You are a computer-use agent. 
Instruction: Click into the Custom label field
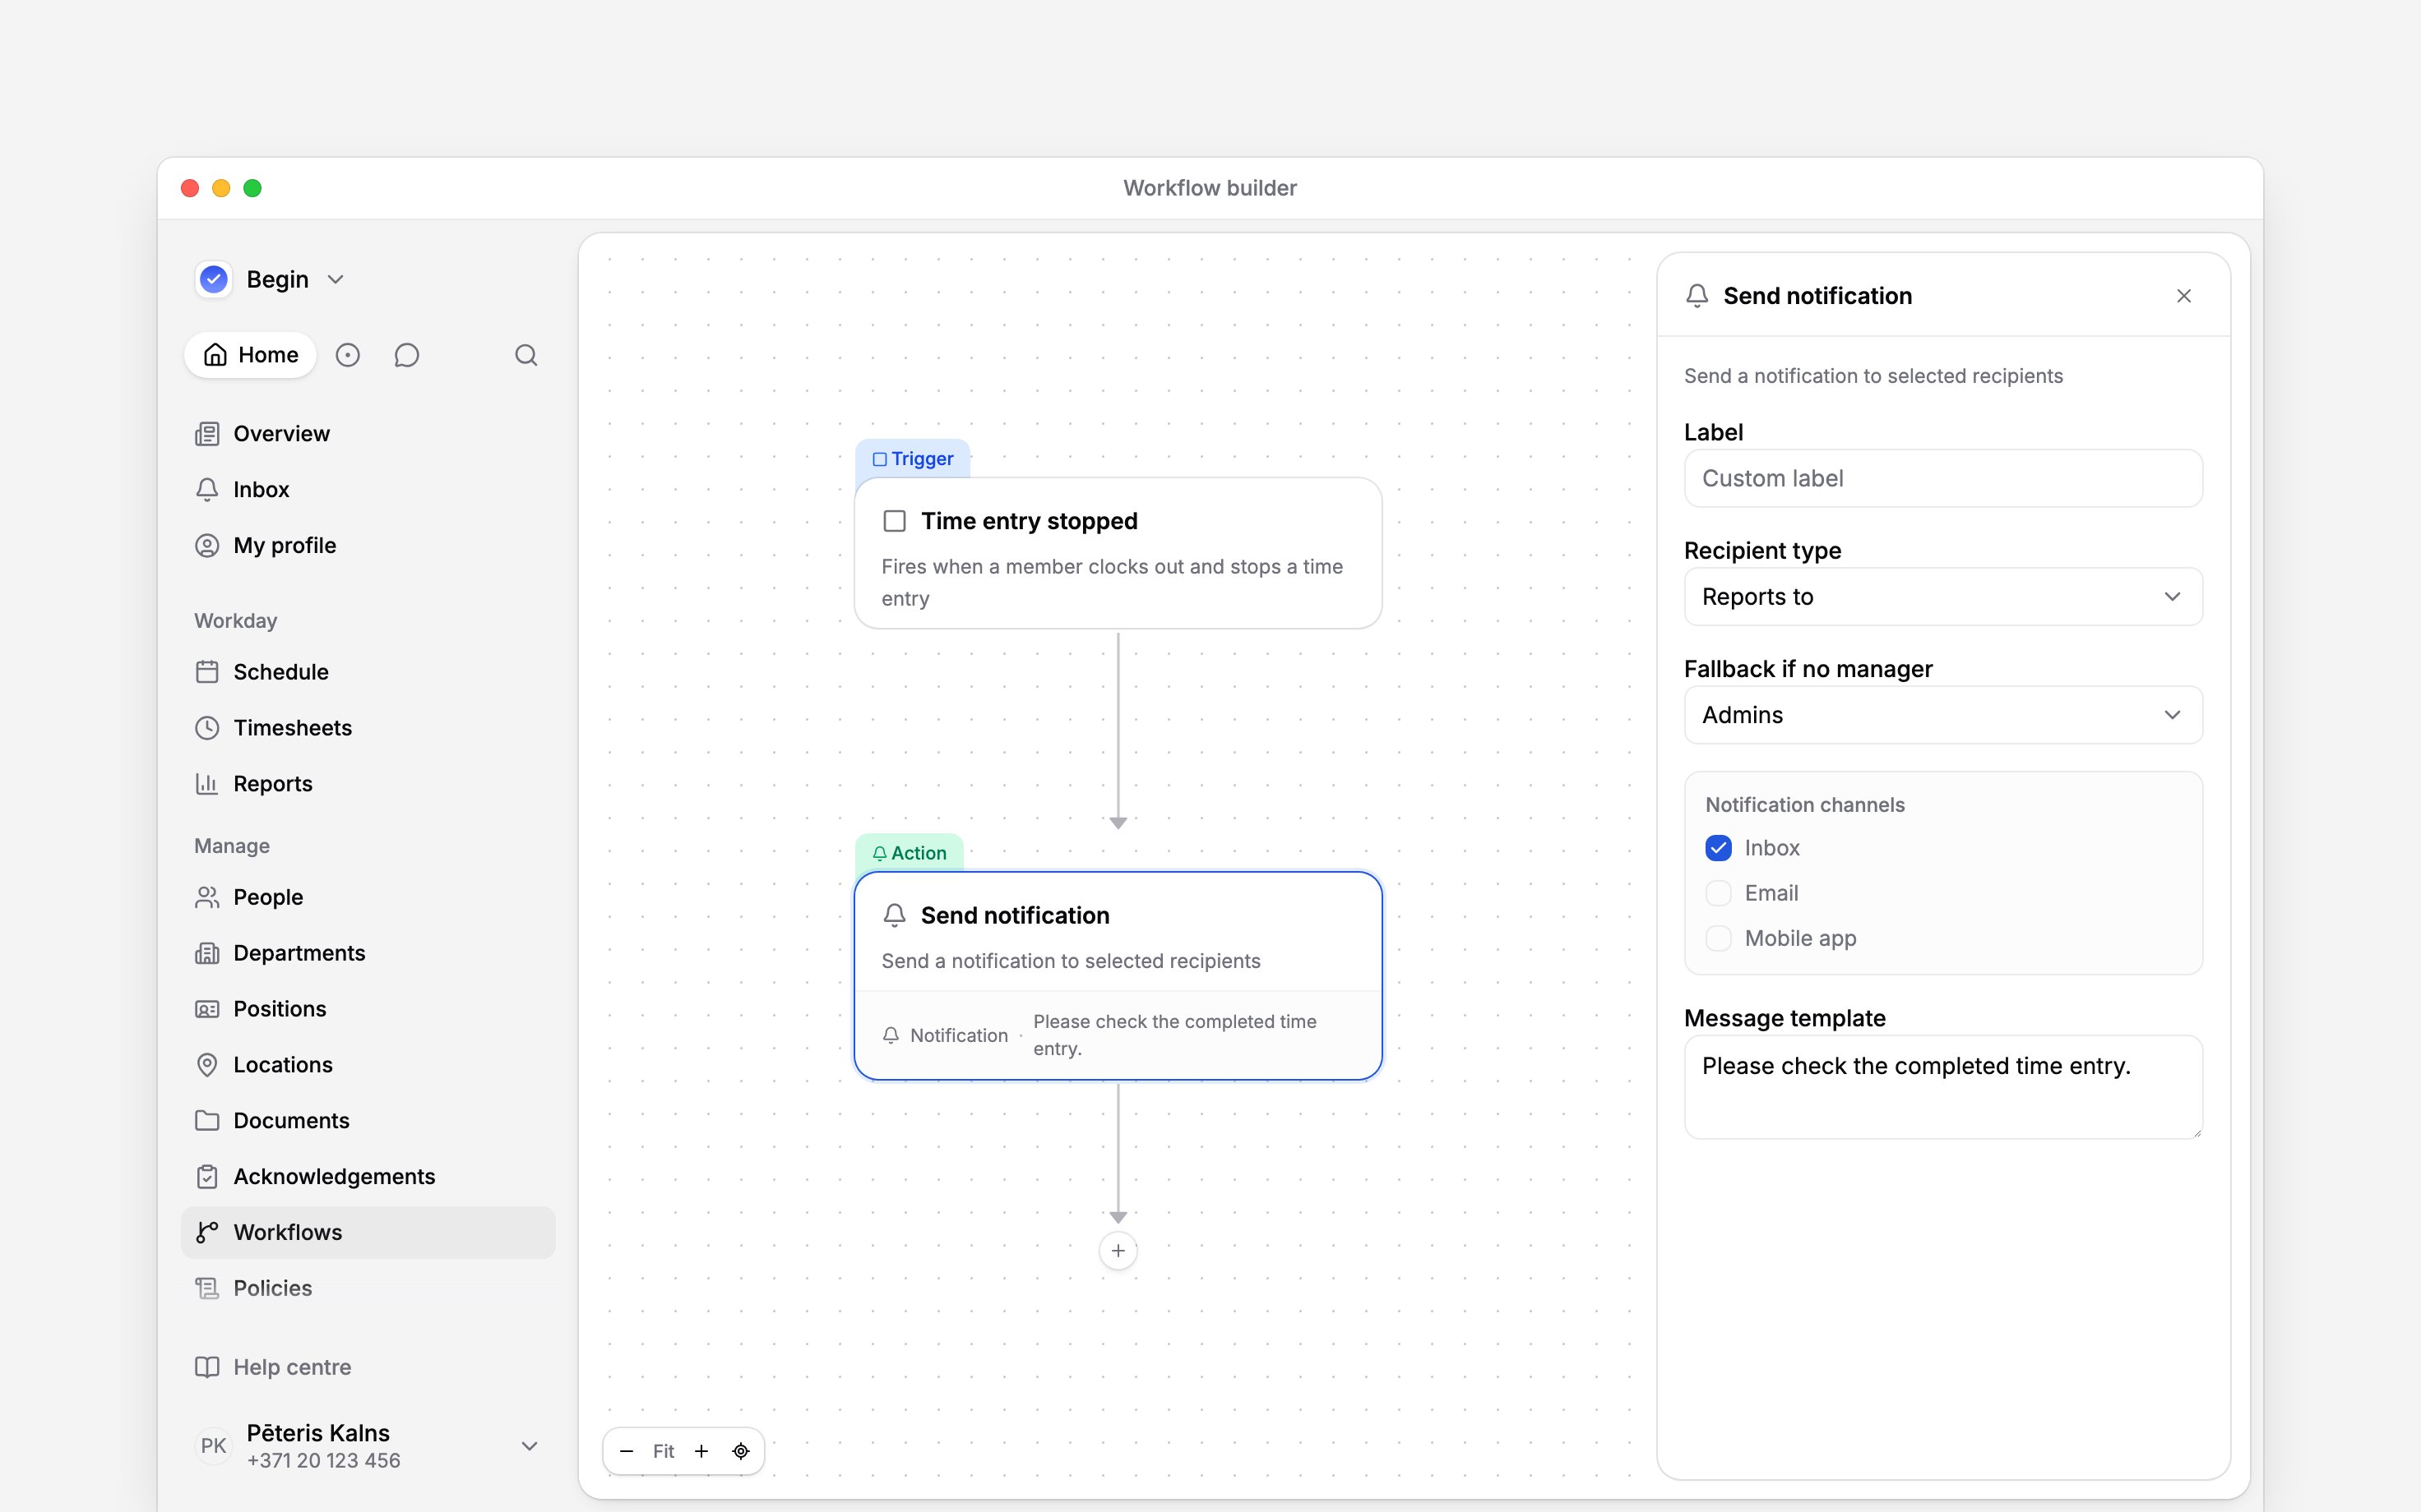[1942, 478]
